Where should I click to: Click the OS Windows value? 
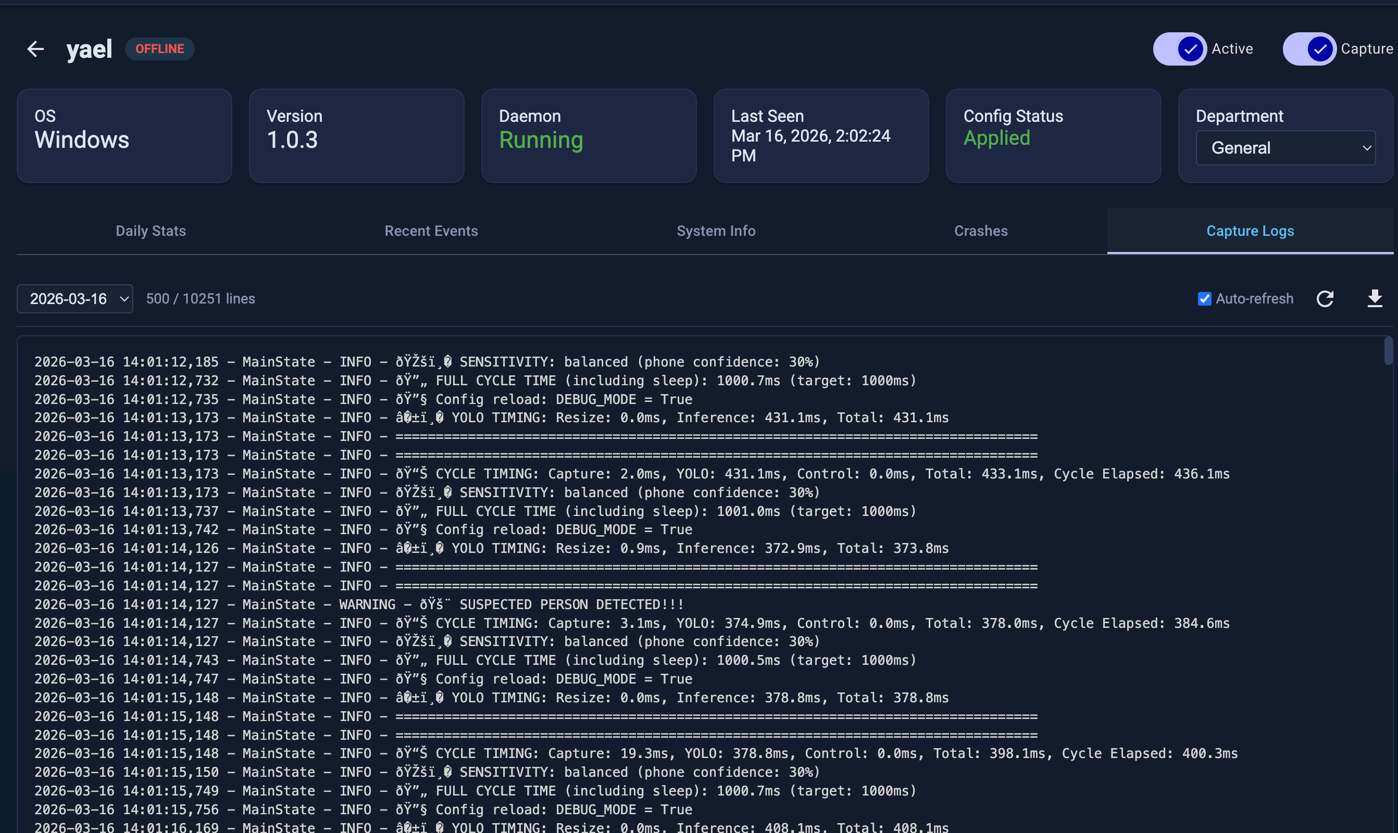coord(82,141)
